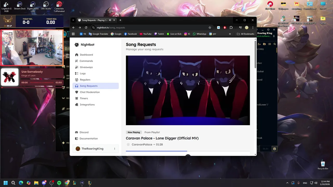Open the Google Translate bookmark
333x187 pixels.
pos(98,34)
